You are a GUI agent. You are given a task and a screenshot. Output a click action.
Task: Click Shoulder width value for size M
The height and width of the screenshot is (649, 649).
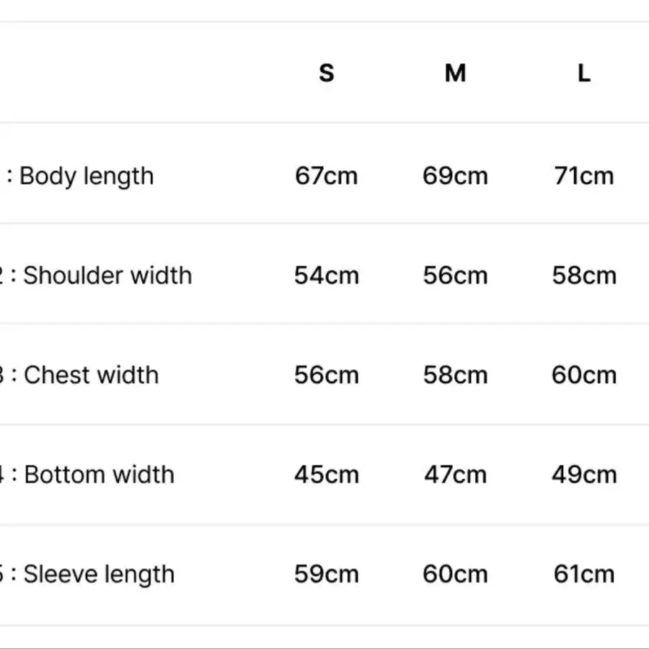pyautogui.click(x=455, y=275)
